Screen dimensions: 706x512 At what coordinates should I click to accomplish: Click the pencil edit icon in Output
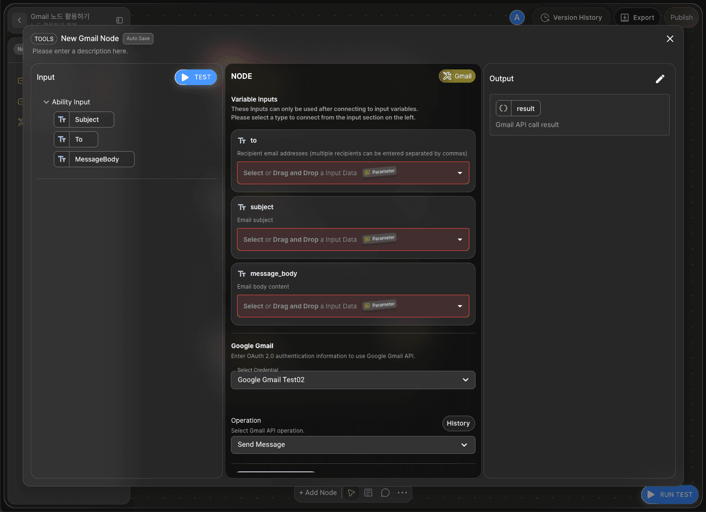(660, 79)
